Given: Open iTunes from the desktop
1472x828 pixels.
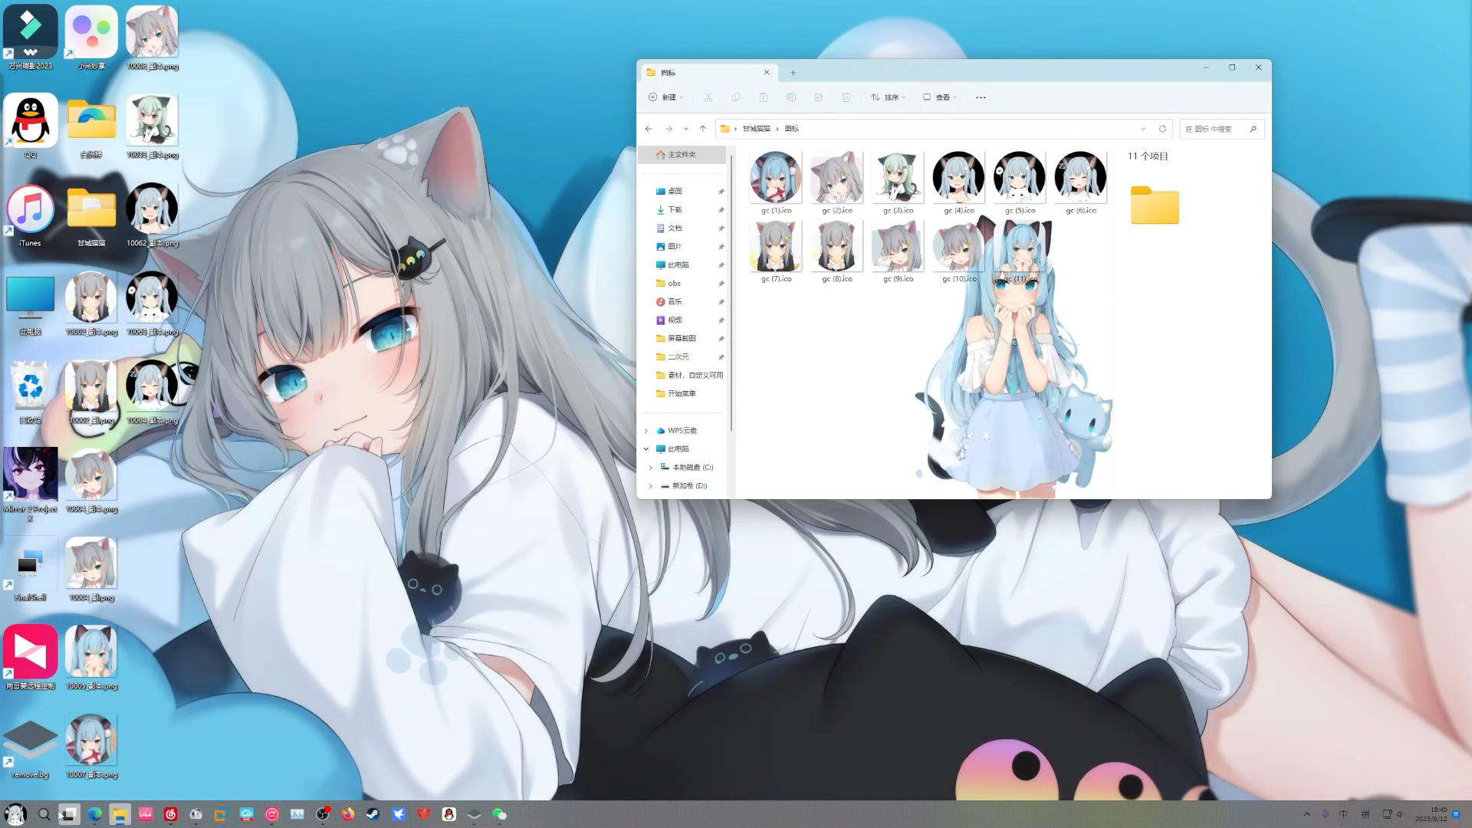Looking at the screenshot, I should coord(31,210).
